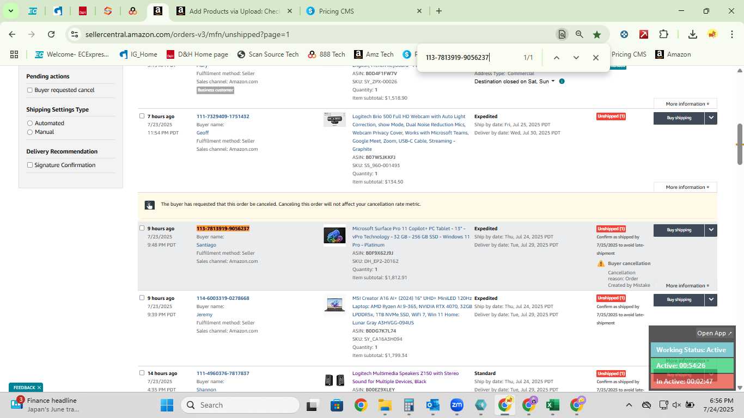Expand Buy shipping options for Logitech webcam order
This screenshot has width=744, height=418.
[711, 118]
